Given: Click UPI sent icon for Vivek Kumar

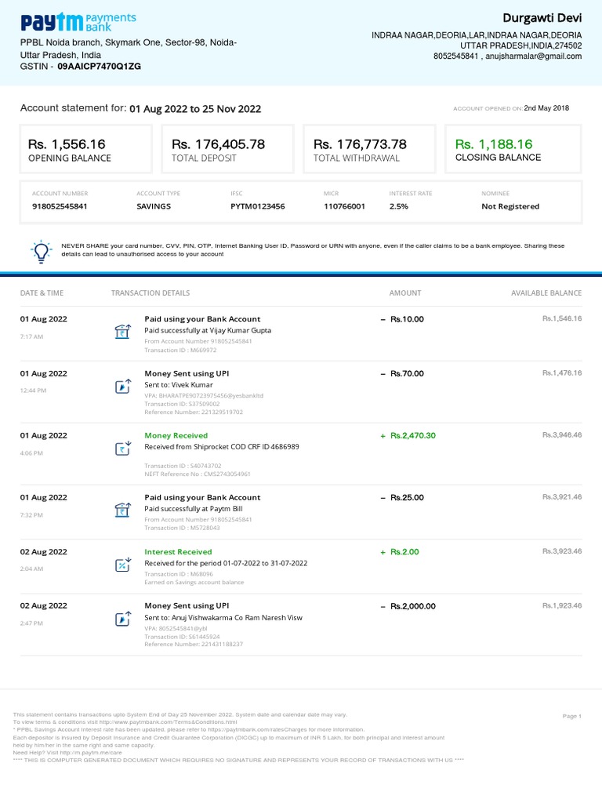Looking at the screenshot, I should [123, 386].
